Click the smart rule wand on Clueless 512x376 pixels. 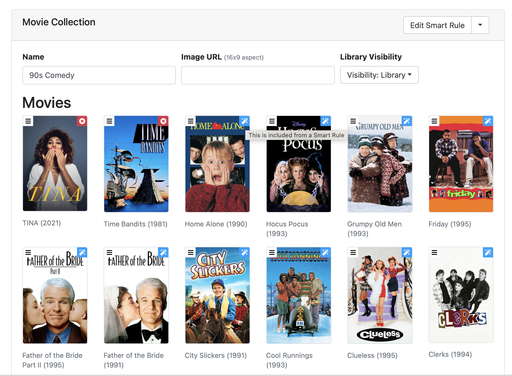(x=407, y=252)
